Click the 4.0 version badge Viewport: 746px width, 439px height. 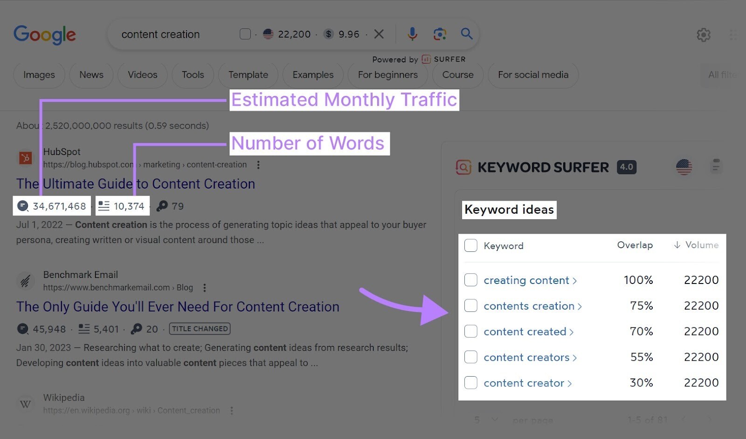[x=627, y=167]
